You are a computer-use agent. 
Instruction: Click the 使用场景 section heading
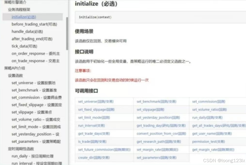[84, 31]
